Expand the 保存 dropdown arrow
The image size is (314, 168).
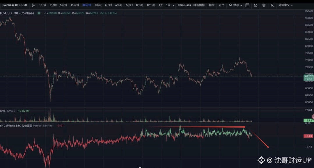coord(241,5)
